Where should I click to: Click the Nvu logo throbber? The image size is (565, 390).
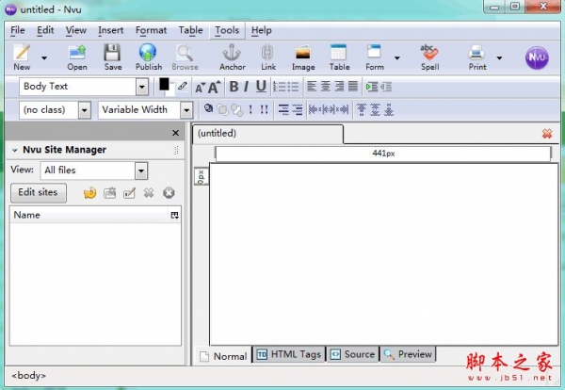click(537, 57)
